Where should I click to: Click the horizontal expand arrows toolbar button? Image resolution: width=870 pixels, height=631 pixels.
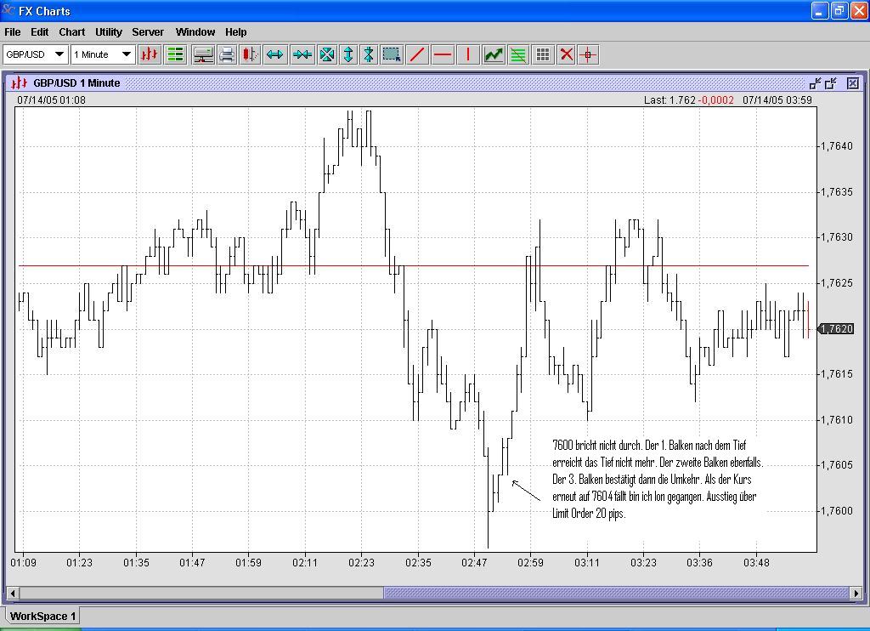(x=274, y=54)
